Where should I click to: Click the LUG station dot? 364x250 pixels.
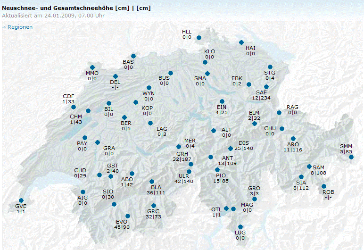[240, 227]
